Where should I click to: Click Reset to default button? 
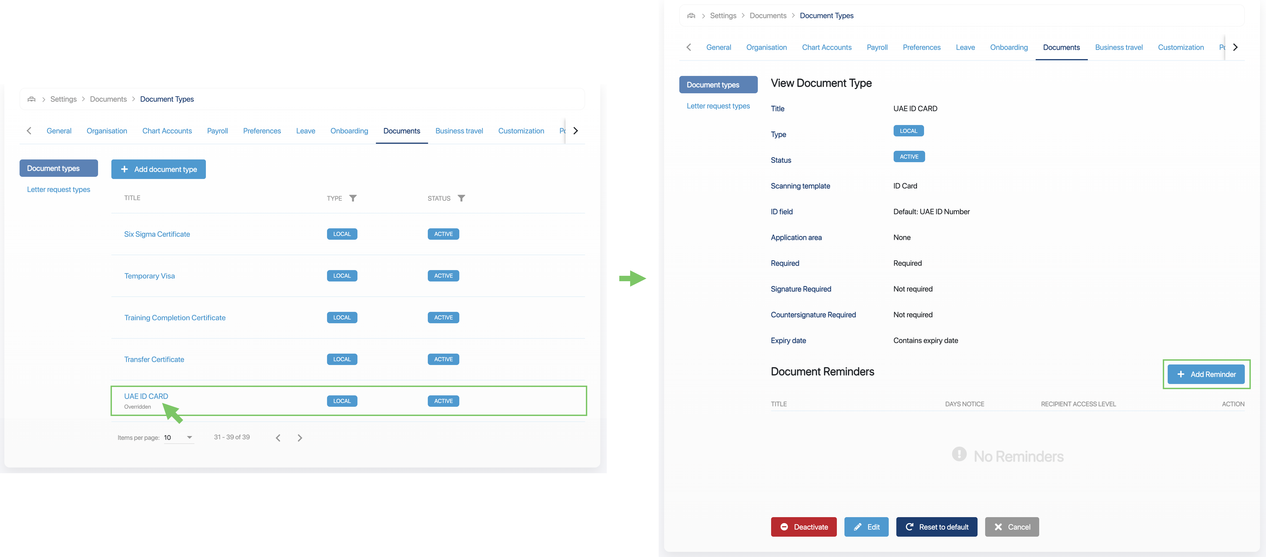(936, 527)
